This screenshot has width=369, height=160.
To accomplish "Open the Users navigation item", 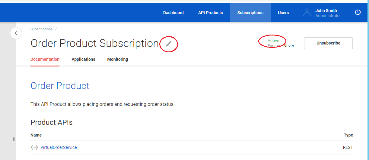I will pyautogui.click(x=283, y=13).
